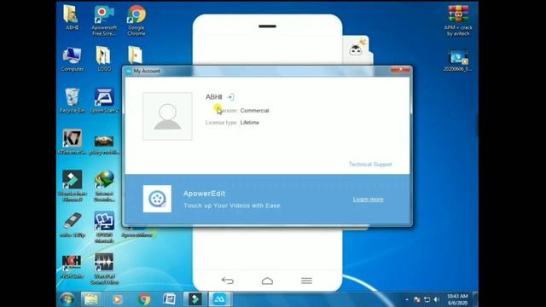Click the penguin icon beside phone window

[356, 49]
